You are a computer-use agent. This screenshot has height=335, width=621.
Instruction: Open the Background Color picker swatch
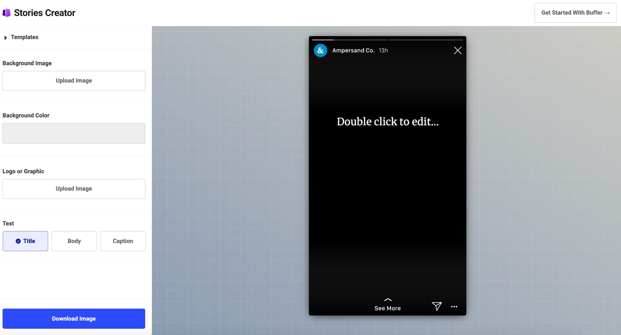(74, 133)
